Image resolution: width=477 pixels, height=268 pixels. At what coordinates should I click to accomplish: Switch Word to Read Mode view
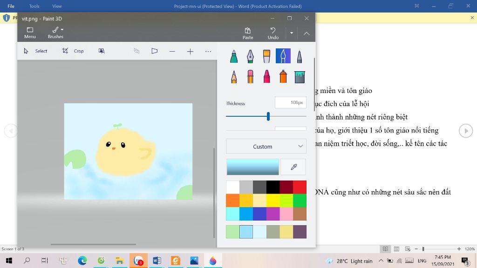click(x=385, y=249)
